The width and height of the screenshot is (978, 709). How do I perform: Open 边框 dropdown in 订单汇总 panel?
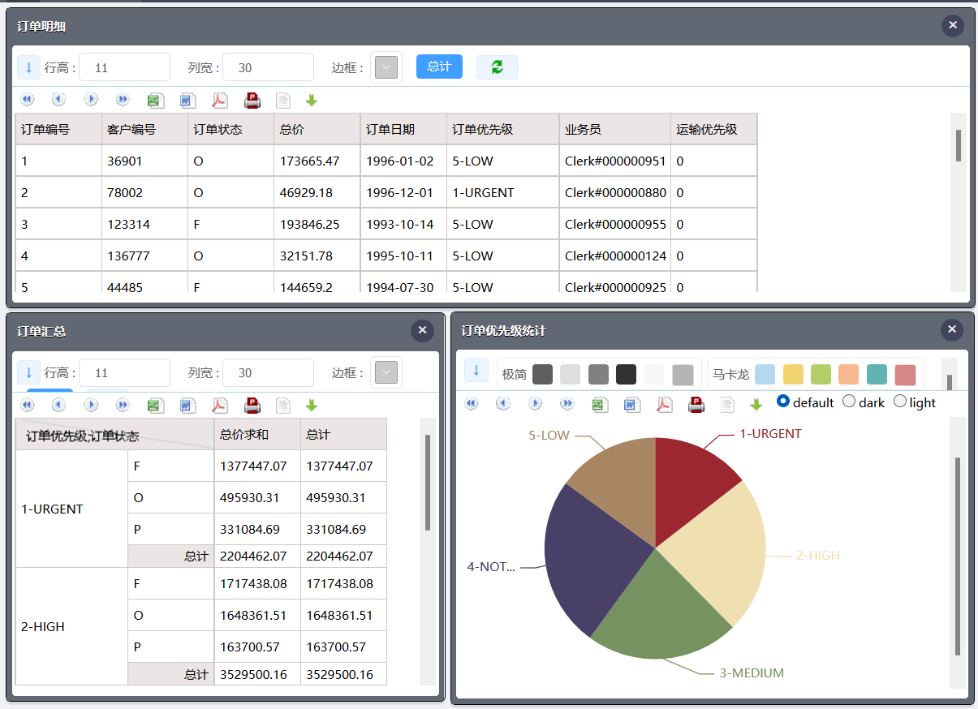point(386,373)
